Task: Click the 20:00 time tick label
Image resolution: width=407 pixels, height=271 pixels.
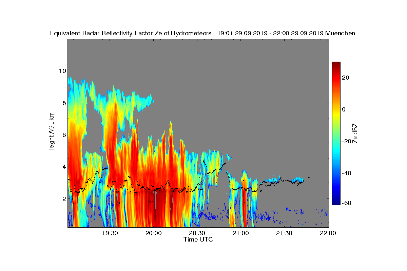Action: click(x=154, y=233)
